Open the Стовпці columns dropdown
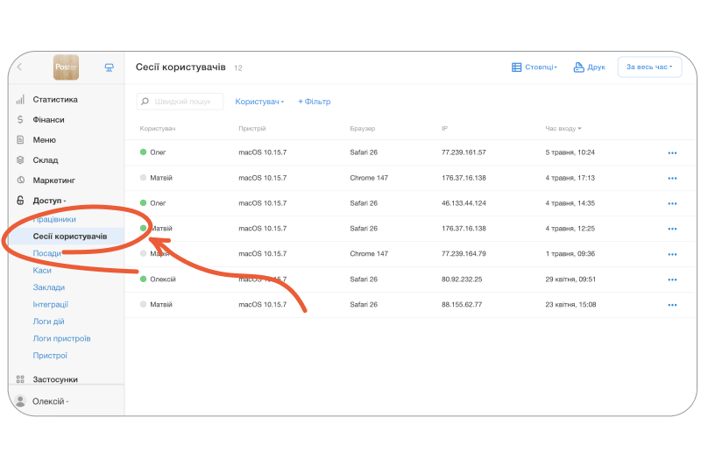 [535, 67]
